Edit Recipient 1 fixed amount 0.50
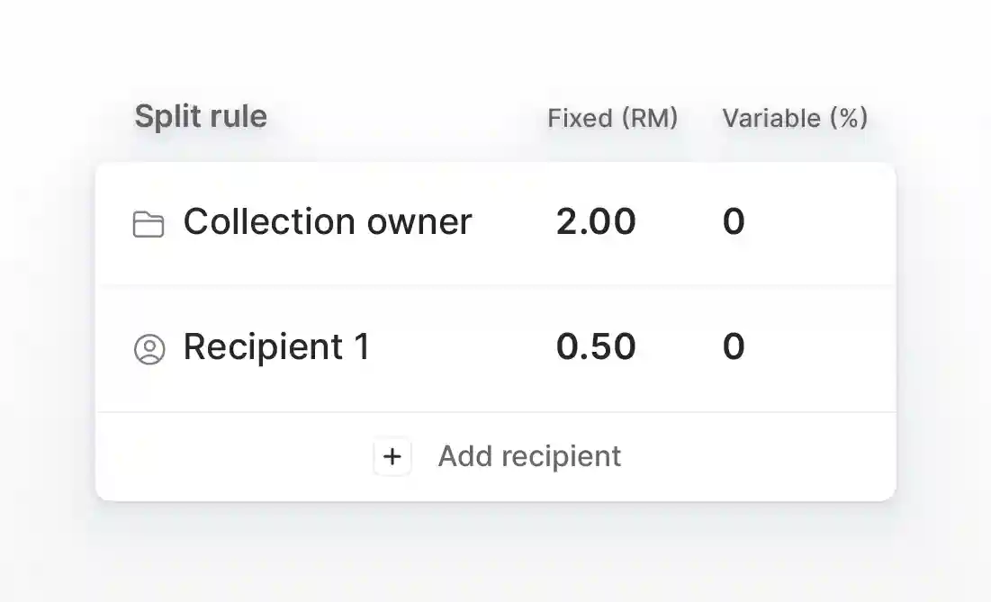991x602 pixels. point(596,346)
